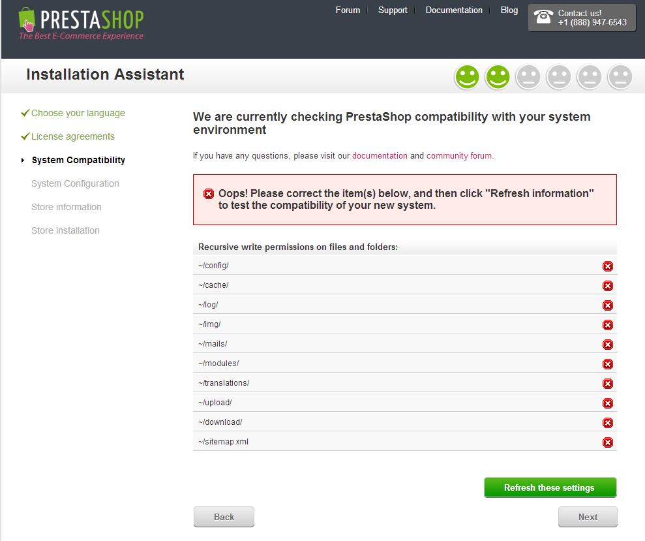This screenshot has width=645, height=541.
Task: Click The Best E-Commerce Experience tagline
Action: point(81,36)
